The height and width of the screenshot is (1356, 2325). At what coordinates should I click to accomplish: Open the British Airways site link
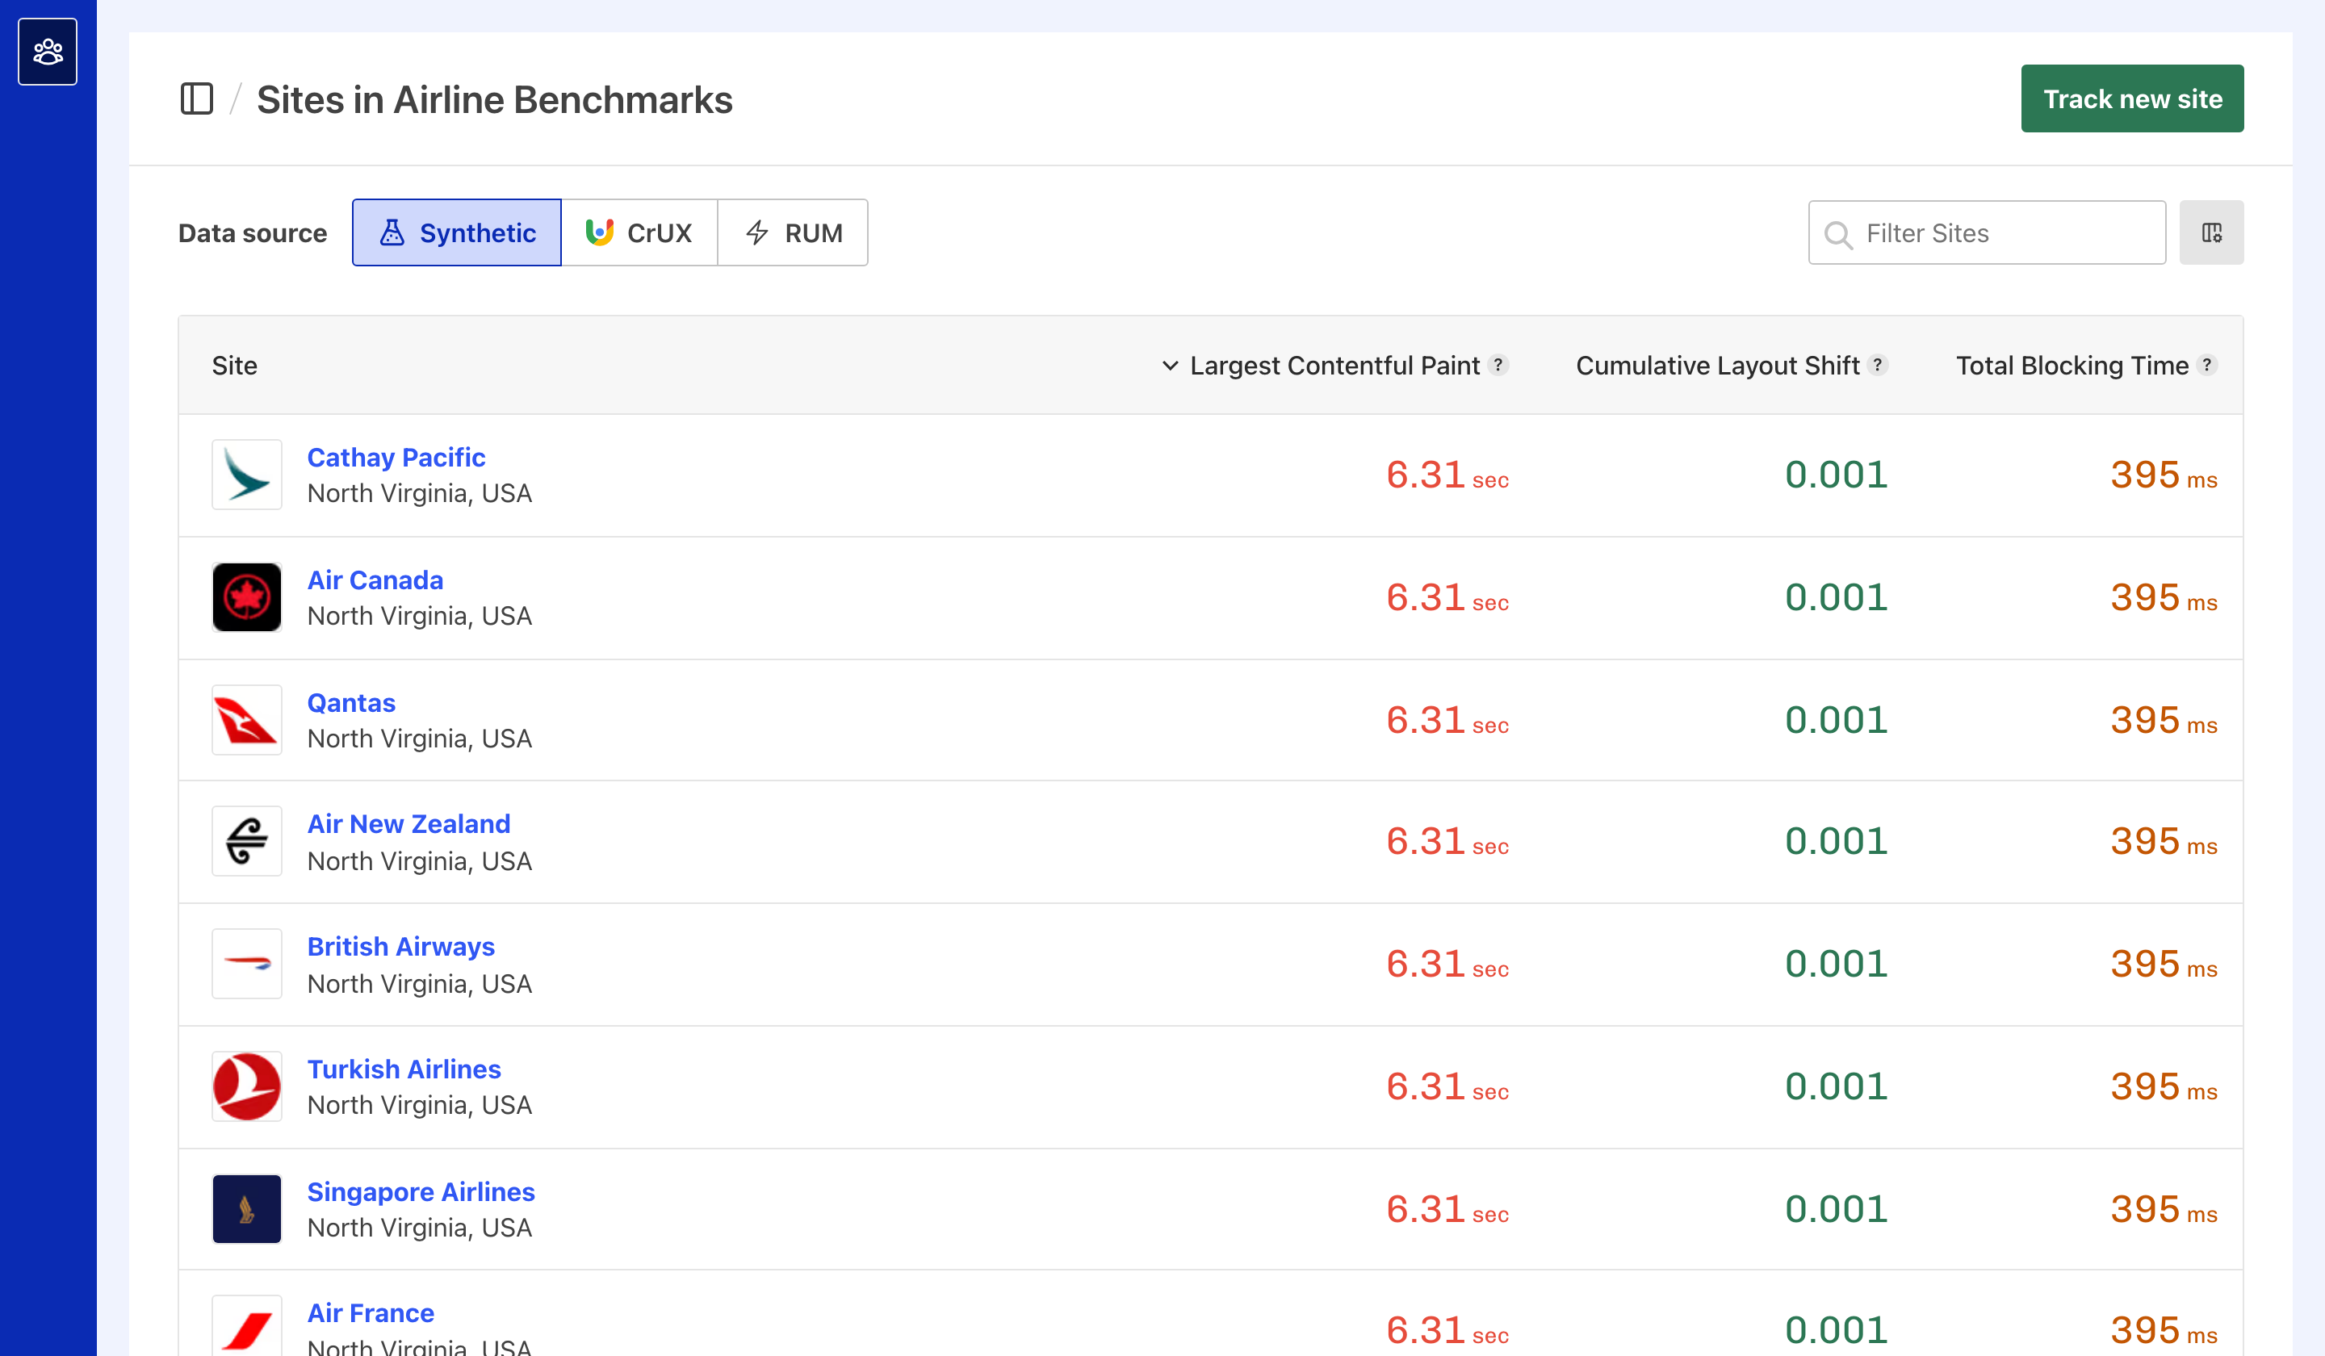pyautogui.click(x=400, y=947)
